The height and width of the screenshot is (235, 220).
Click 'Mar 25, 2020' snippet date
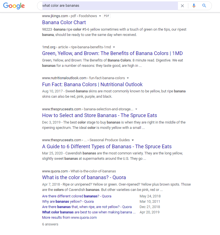[52, 153]
